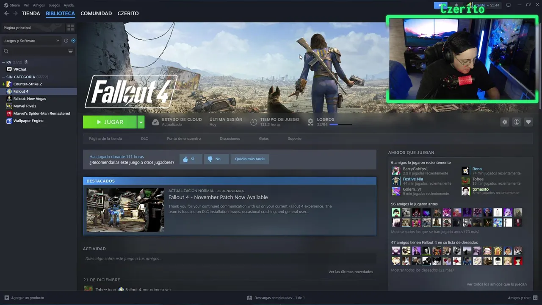Open advanced filters icon in library search
Image resolution: width=542 pixels, height=305 pixels.
point(70,51)
